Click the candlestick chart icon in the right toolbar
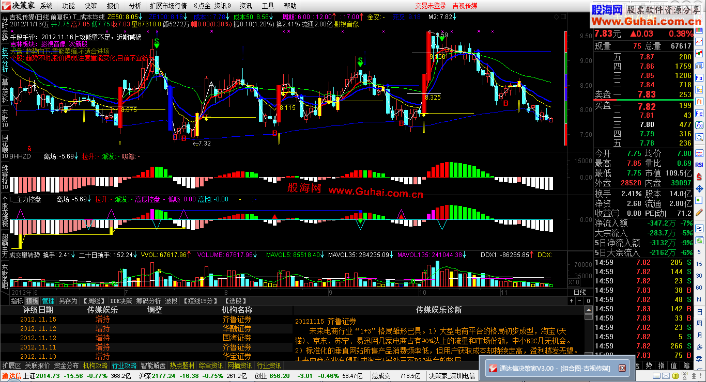The image size is (706, 382). point(699,53)
